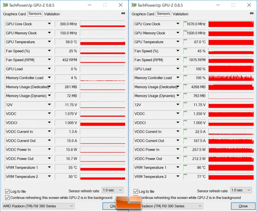Viewport: 257px width, 212px height.
Task: Click VDDCI graph in left window
Action: 103,123
